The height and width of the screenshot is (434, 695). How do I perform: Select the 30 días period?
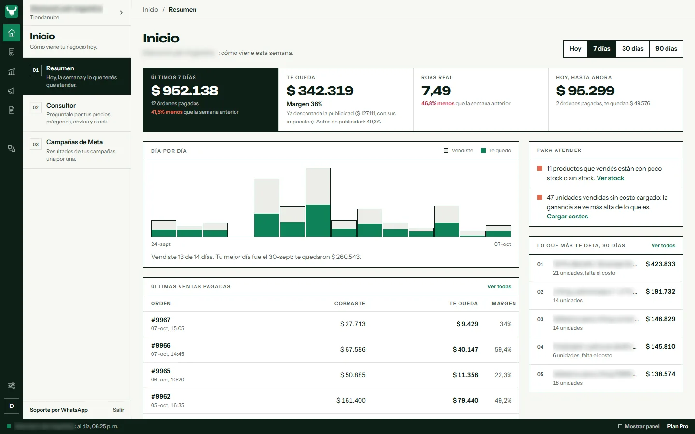tap(633, 49)
